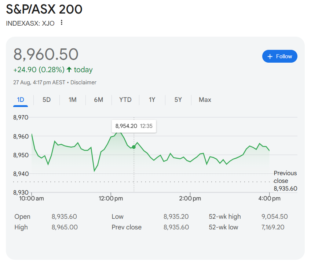The height and width of the screenshot is (262, 311).
Task: Select the 1D time range tab
Action: point(21,100)
